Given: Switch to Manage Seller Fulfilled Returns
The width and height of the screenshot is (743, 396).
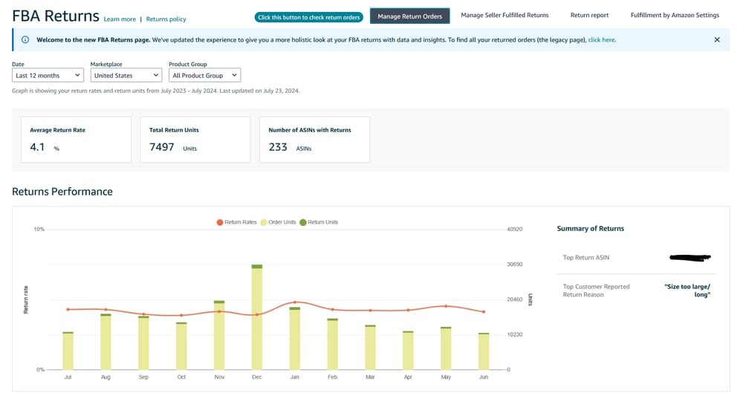Looking at the screenshot, I should [x=504, y=15].
